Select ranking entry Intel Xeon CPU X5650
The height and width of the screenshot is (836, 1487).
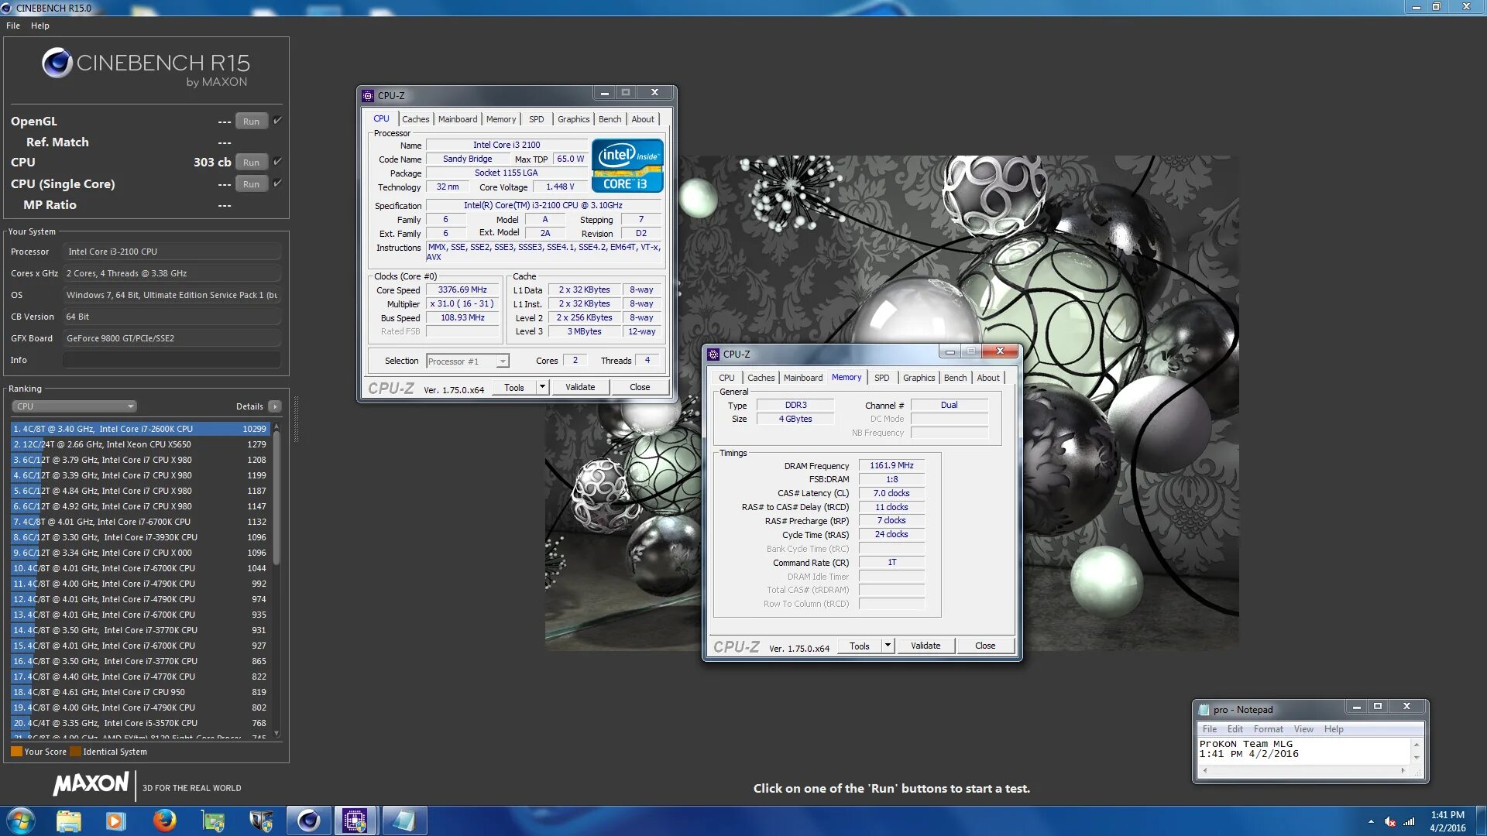pos(140,444)
